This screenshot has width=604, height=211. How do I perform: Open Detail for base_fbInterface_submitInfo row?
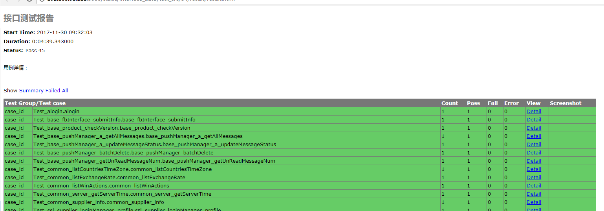point(534,119)
